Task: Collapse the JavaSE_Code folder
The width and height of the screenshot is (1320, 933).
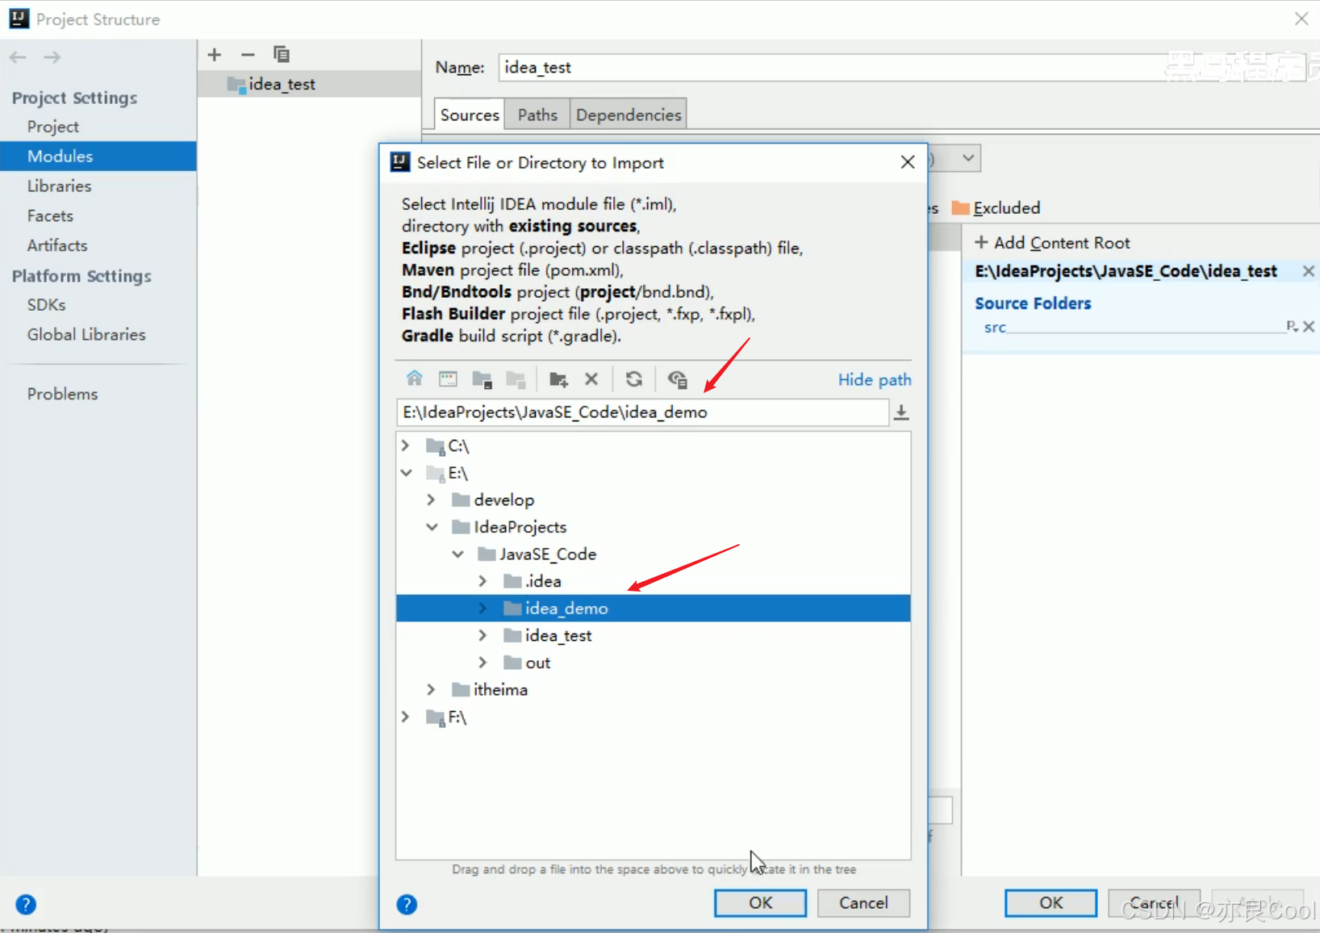Action: 457,554
